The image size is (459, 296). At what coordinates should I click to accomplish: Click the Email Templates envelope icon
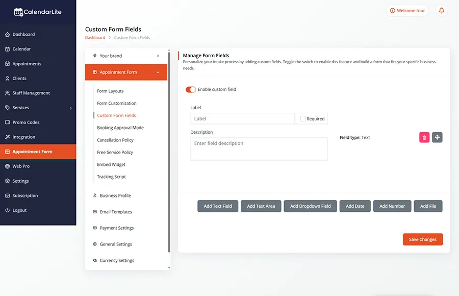[x=94, y=212]
